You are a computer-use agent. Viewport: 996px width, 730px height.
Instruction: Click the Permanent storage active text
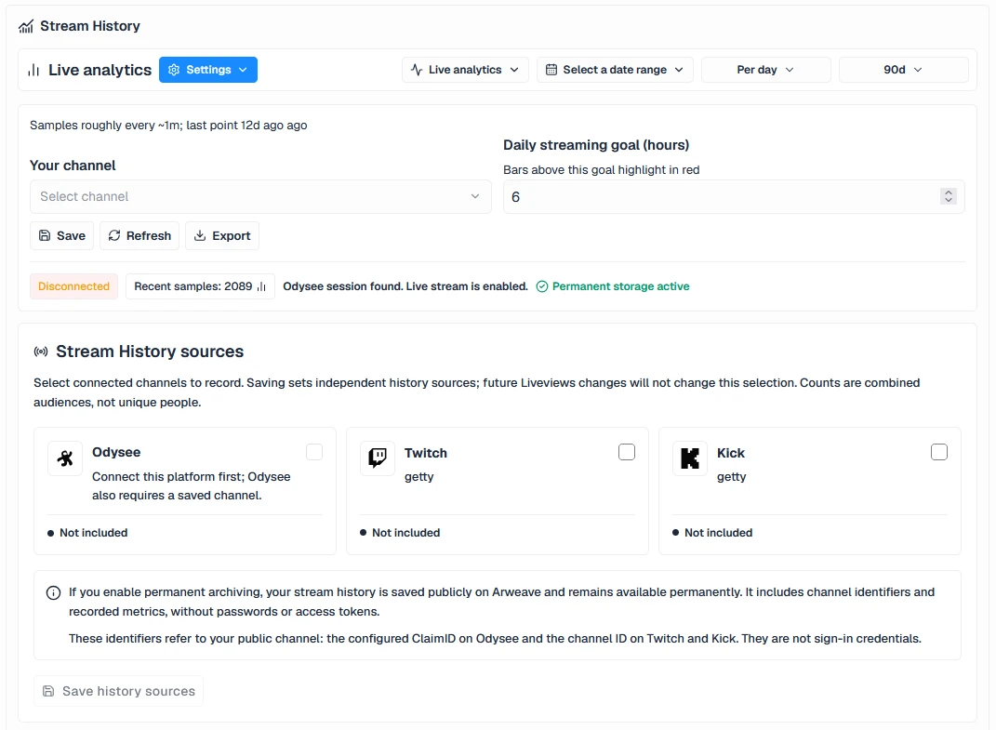tap(620, 286)
